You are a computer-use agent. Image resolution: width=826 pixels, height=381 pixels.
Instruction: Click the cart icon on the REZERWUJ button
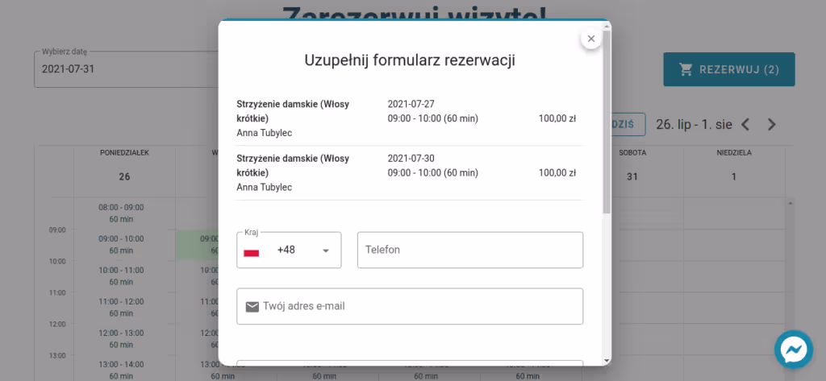pyautogui.click(x=686, y=69)
